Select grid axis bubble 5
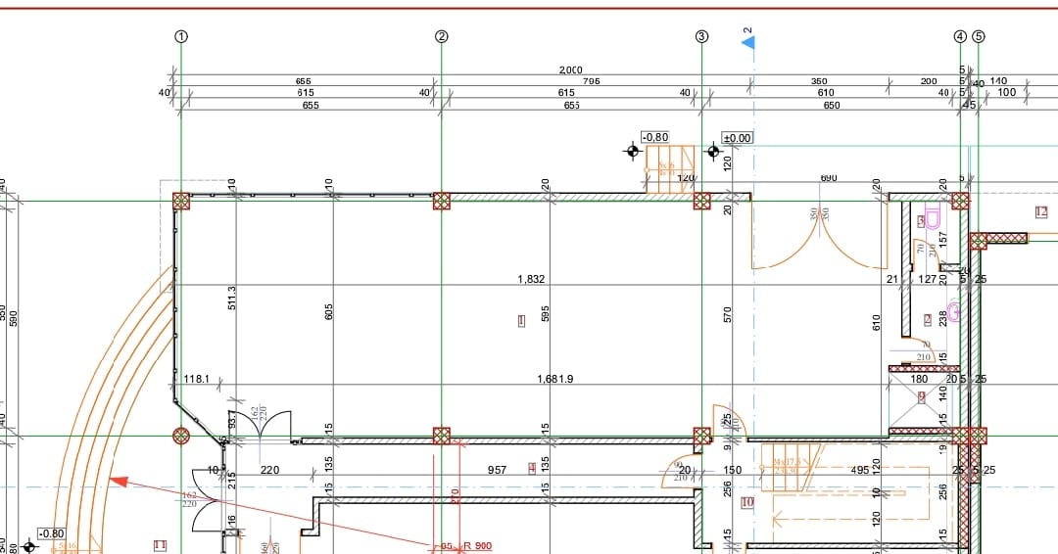 (979, 36)
